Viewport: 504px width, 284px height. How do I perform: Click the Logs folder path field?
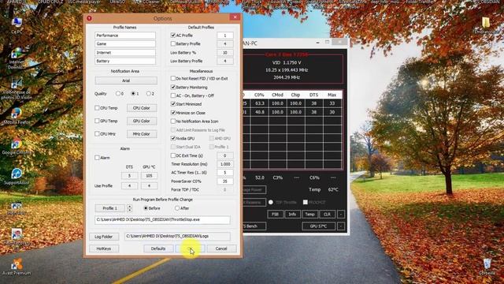pyautogui.click(x=177, y=236)
